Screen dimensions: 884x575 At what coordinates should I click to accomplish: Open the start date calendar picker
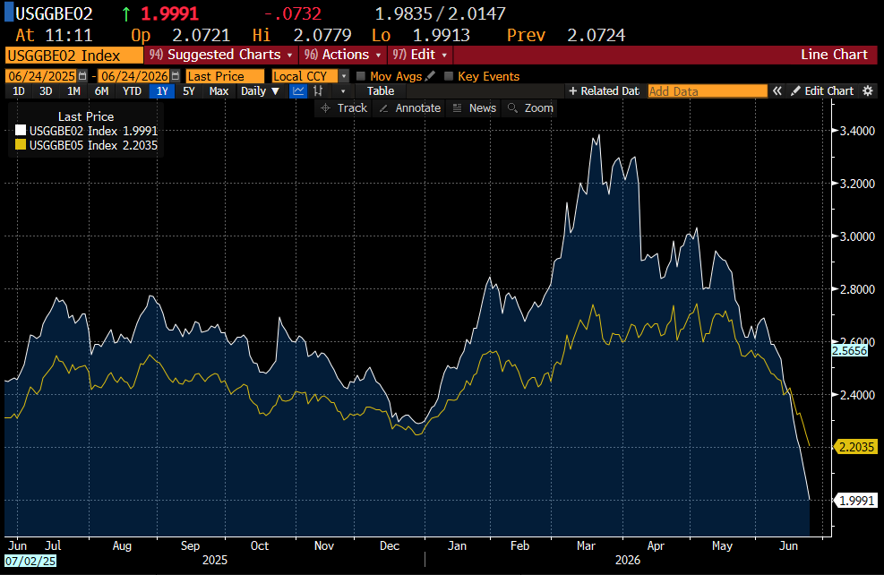coord(83,76)
